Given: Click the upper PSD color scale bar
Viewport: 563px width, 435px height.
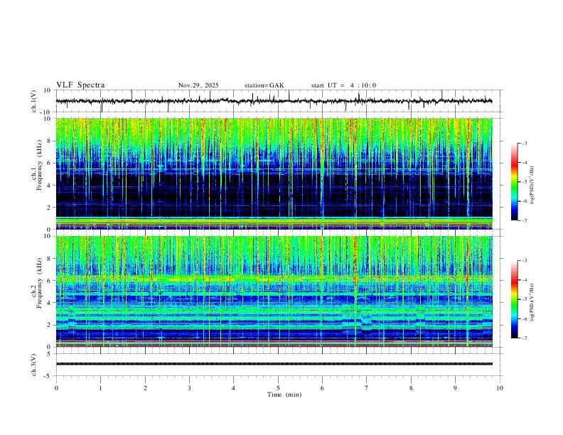Looking at the screenshot, I should (x=514, y=182).
